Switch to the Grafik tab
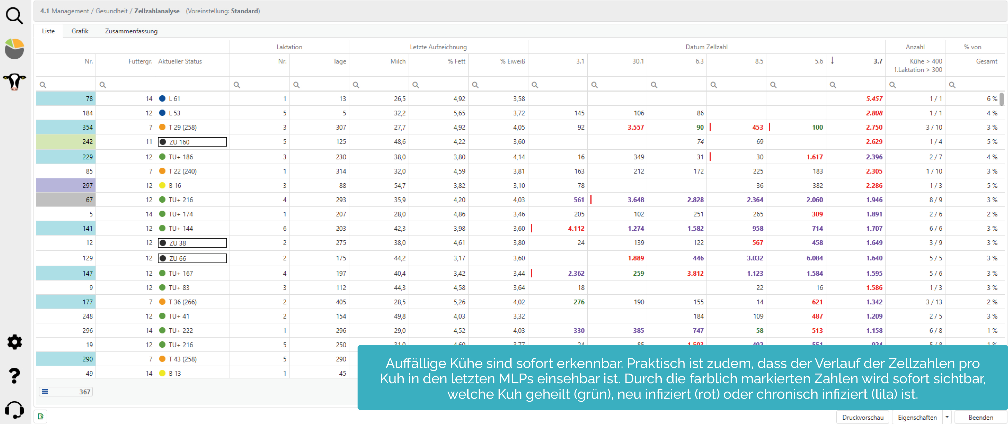Viewport: 1008px width, 424px height. tap(80, 31)
